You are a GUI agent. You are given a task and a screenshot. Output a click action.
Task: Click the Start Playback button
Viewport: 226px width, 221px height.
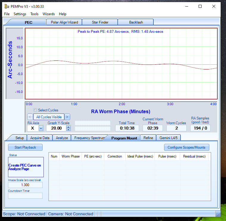click(x=25, y=147)
